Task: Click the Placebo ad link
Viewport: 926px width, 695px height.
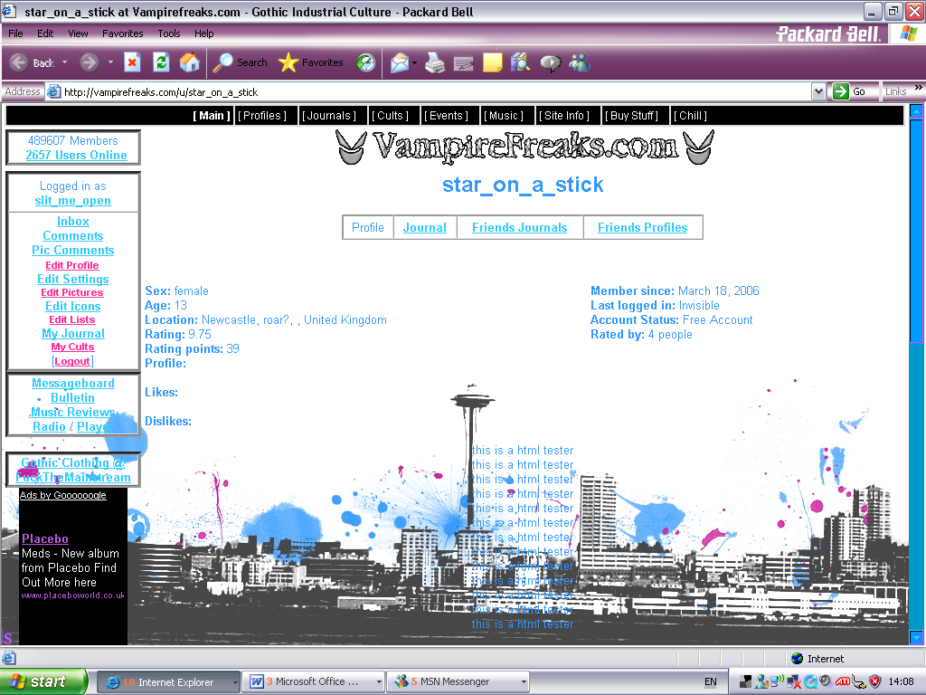Action: tap(45, 539)
